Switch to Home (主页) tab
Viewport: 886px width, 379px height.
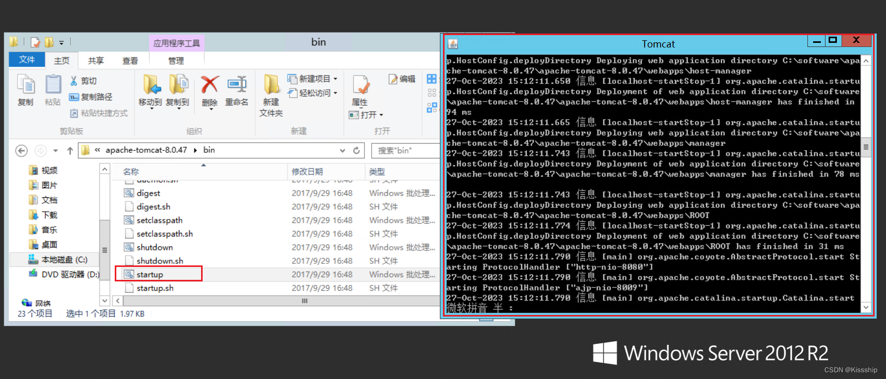coord(62,60)
